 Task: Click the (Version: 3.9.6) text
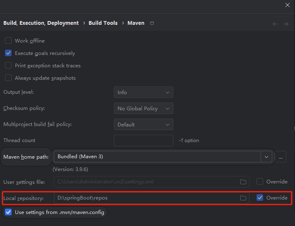click(70, 169)
